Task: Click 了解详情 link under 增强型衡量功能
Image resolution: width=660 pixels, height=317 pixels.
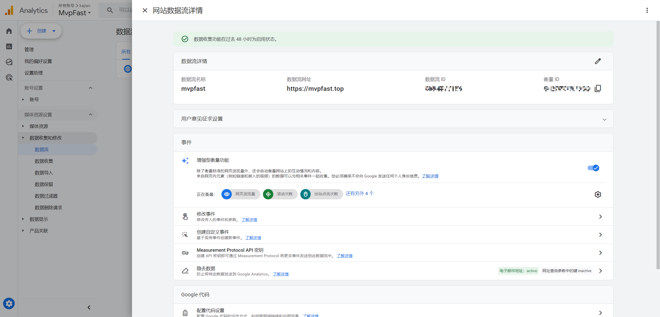Action: pyautogui.click(x=430, y=176)
